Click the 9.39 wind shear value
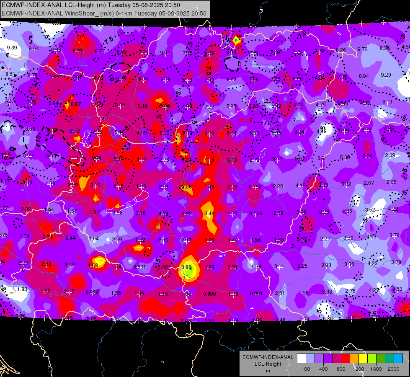Screen dimensions: 410x377 [x=12, y=48]
